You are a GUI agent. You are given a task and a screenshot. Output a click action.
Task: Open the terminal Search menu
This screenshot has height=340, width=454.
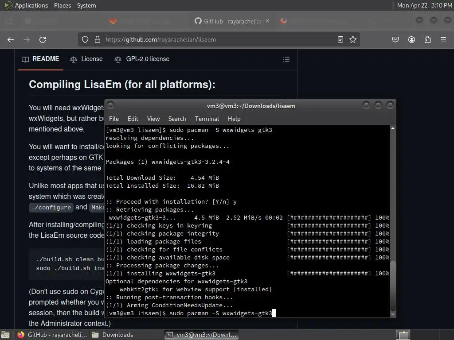[177, 119]
